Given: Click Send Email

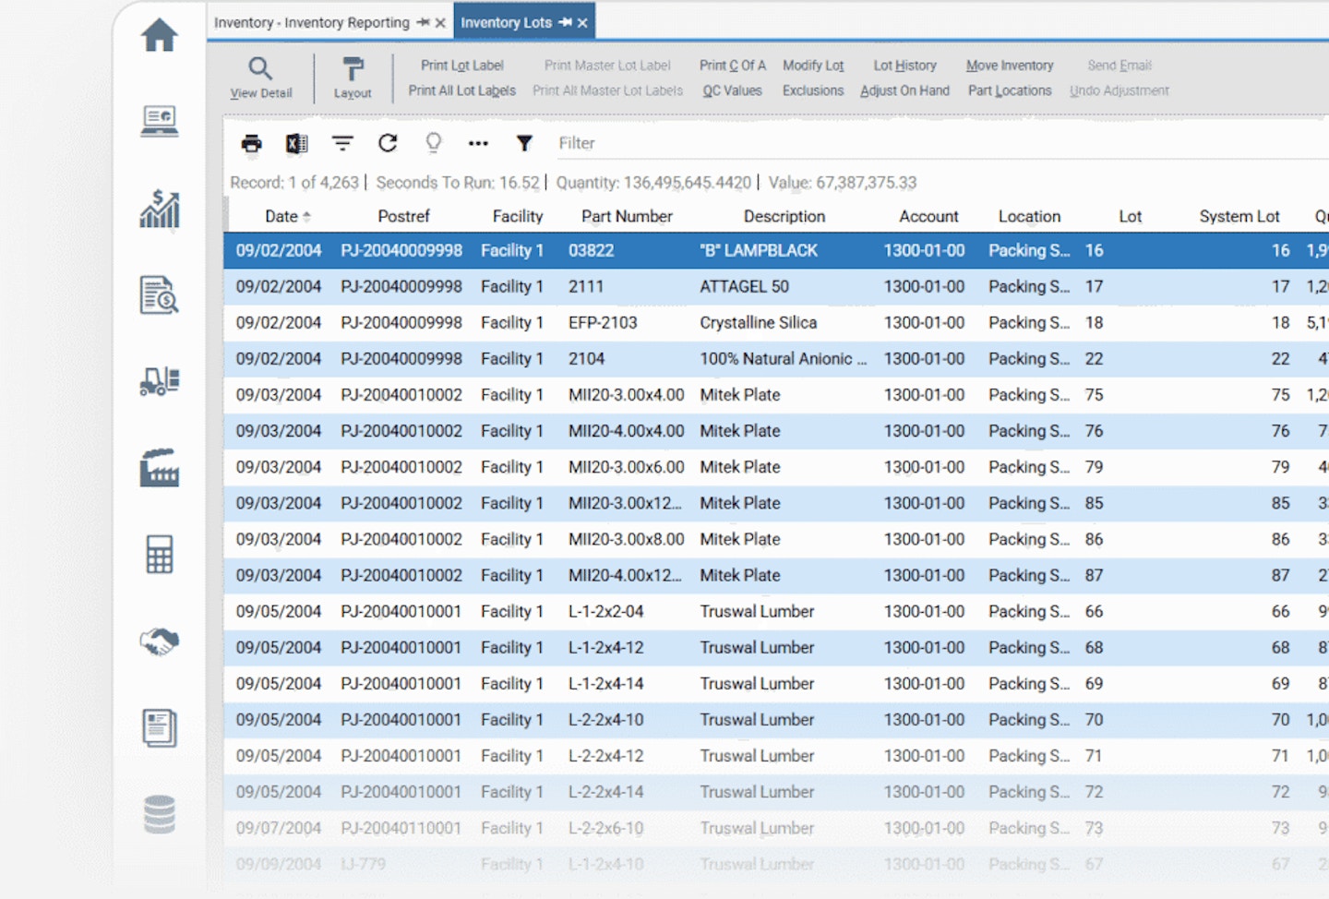Looking at the screenshot, I should (x=1119, y=66).
